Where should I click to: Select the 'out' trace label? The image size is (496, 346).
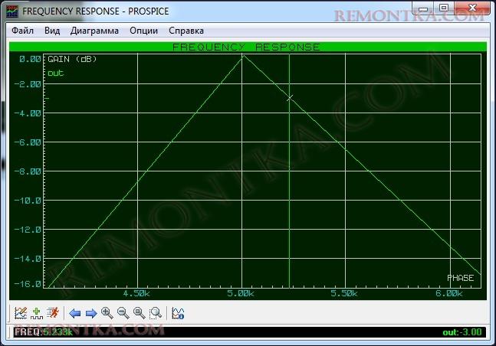coord(55,73)
